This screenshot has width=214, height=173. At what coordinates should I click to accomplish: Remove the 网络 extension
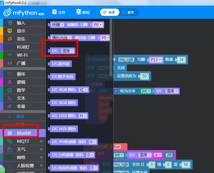coord(41,157)
